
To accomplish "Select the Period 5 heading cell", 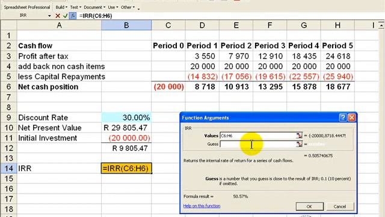I will click(337, 46).
